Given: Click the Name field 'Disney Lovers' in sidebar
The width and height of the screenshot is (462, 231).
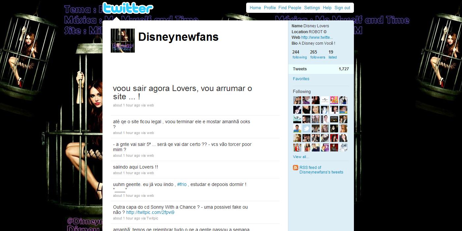Looking at the screenshot, I should coord(316,26).
